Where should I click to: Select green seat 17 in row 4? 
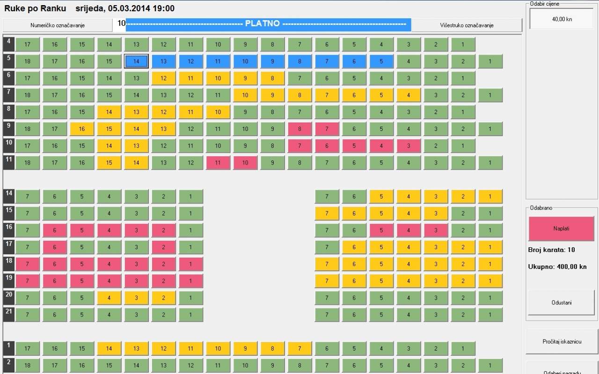28,45
